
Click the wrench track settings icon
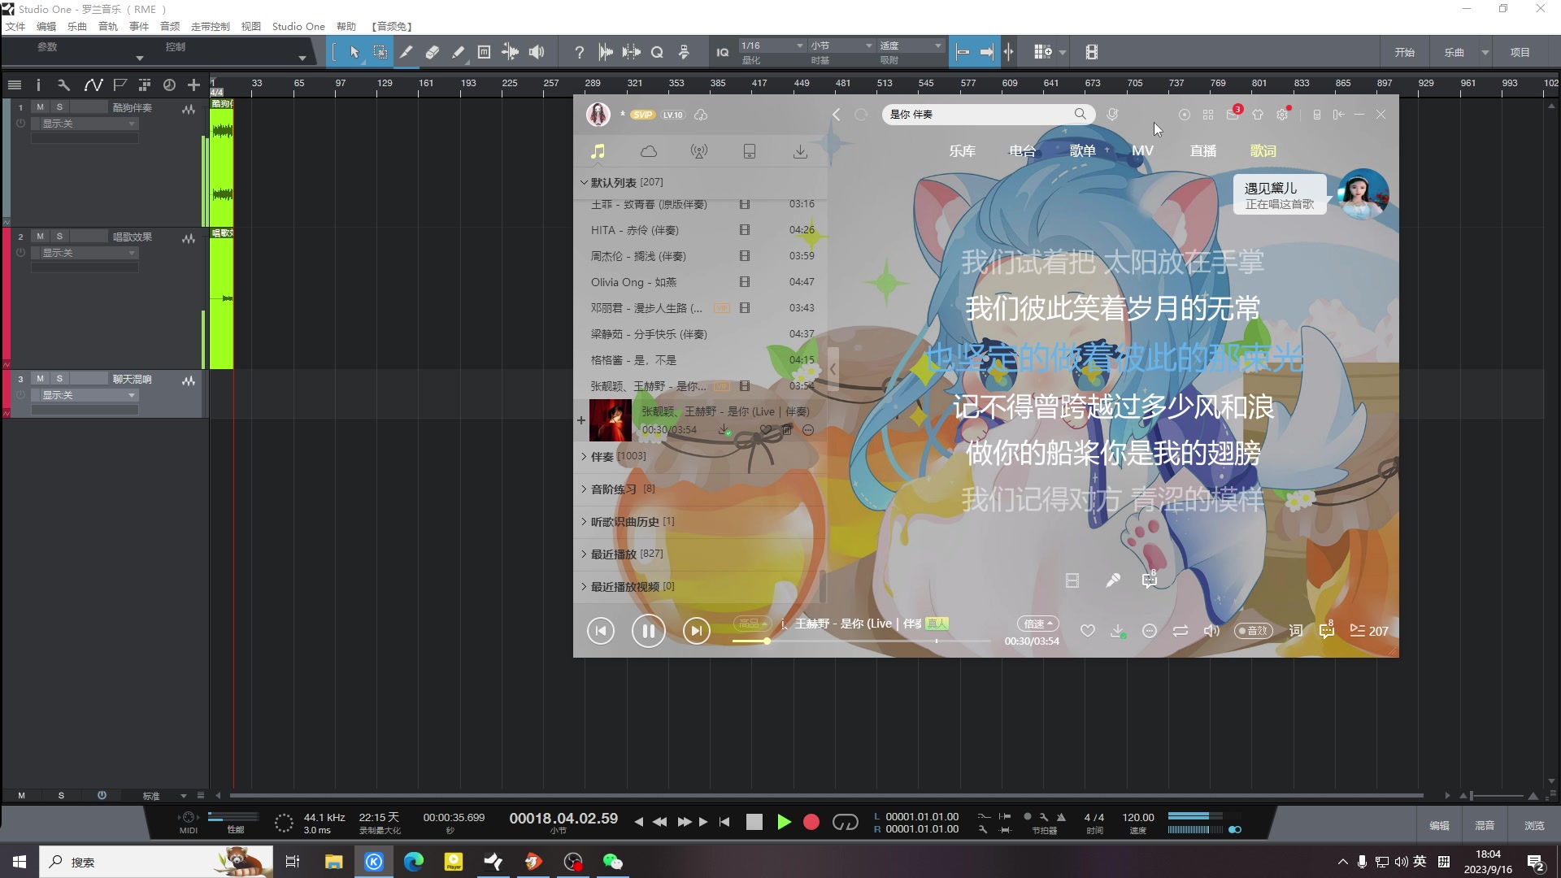[x=63, y=85]
